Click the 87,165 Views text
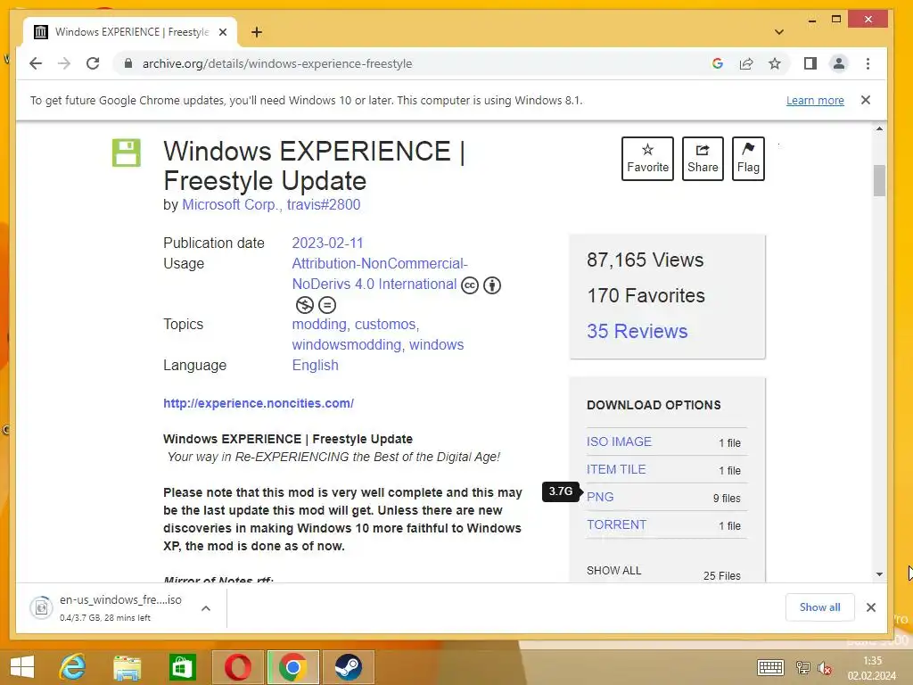The height and width of the screenshot is (685, 913). coord(646,260)
